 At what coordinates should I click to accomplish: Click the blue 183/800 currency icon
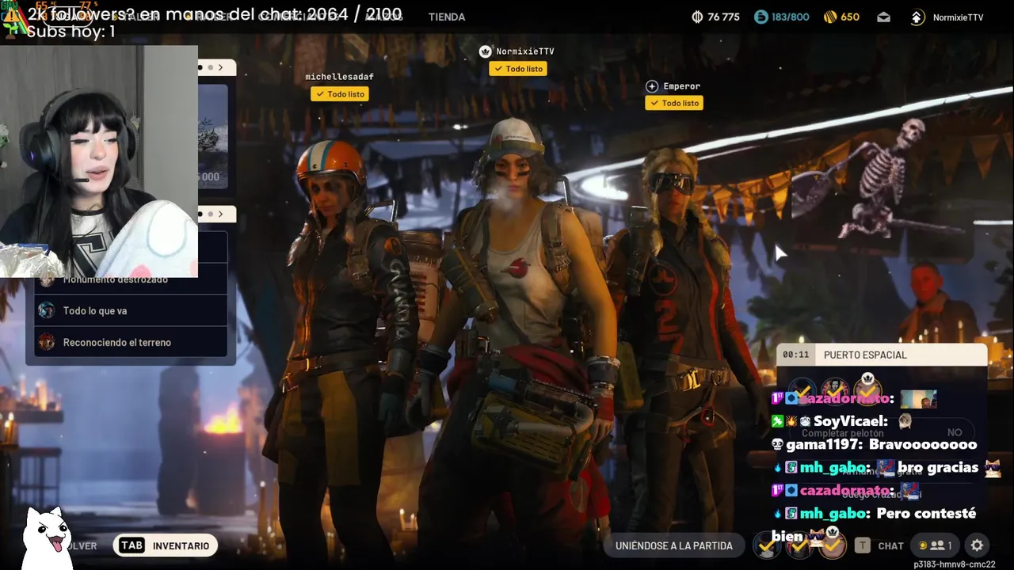tap(761, 17)
